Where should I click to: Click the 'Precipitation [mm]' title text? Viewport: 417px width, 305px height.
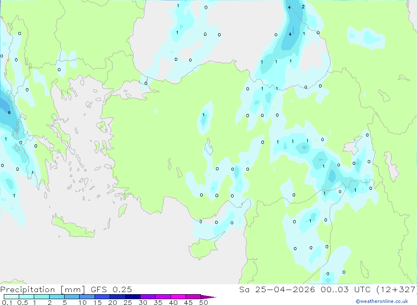(x=43, y=290)
